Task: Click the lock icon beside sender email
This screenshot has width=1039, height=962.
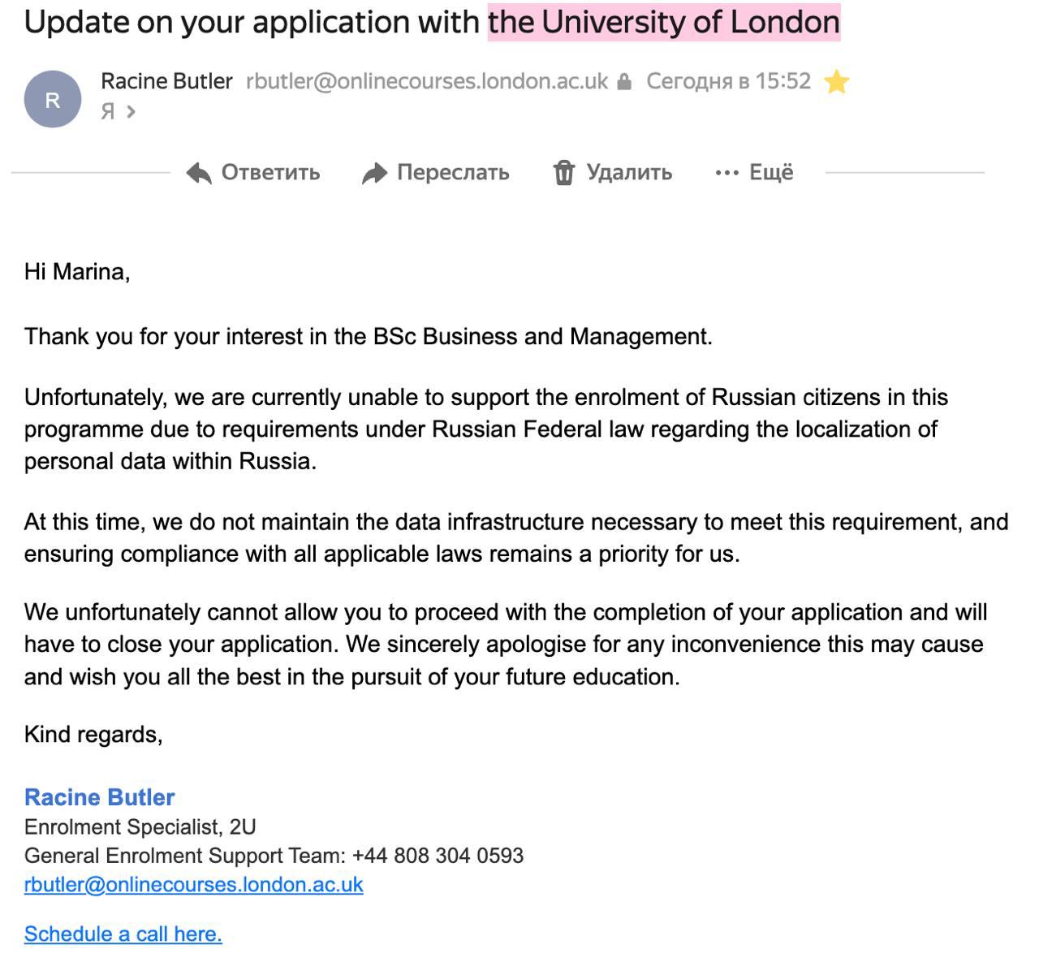Action: [x=624, y=82]
